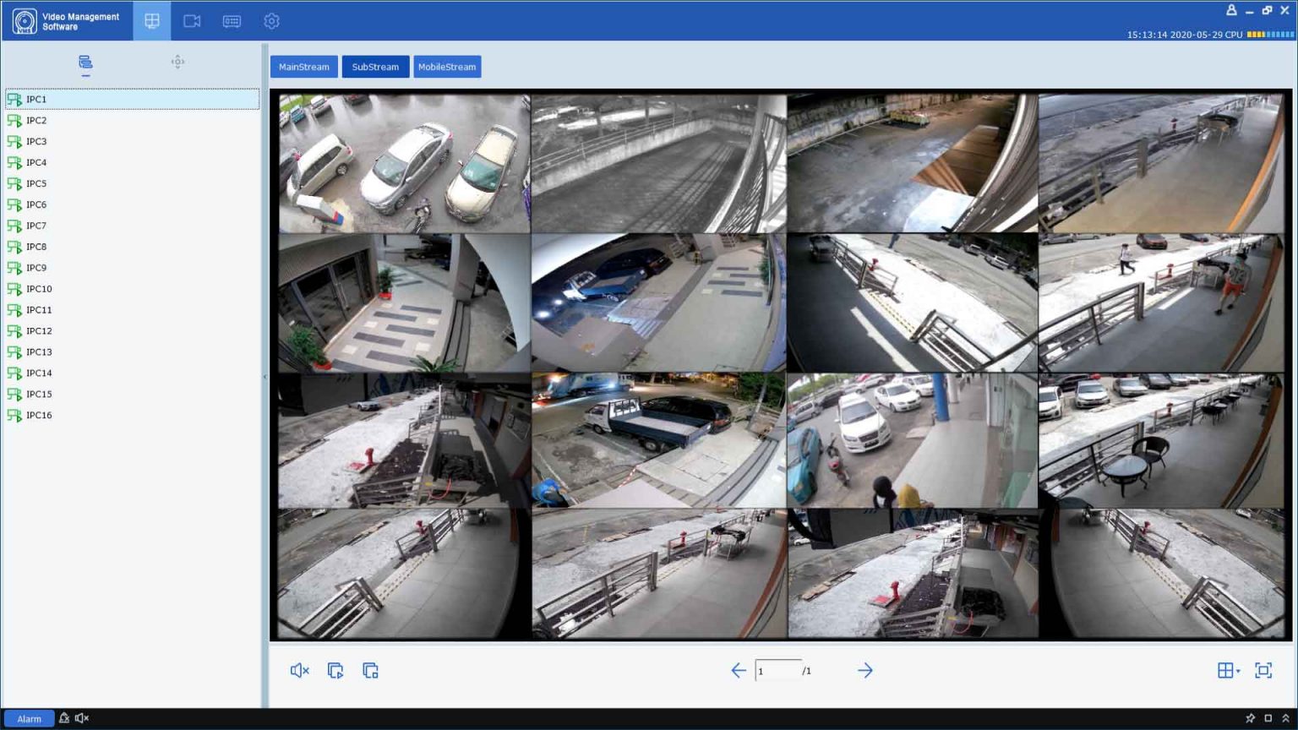Maximize the alarm panel square icon
Screen dimensions: 1298x730
point(1268,718)
